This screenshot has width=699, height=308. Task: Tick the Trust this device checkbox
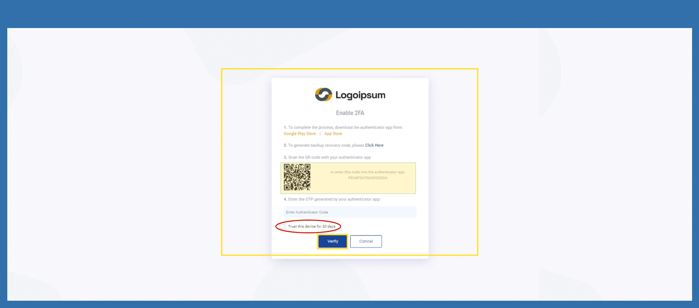(x=283, y=226)
